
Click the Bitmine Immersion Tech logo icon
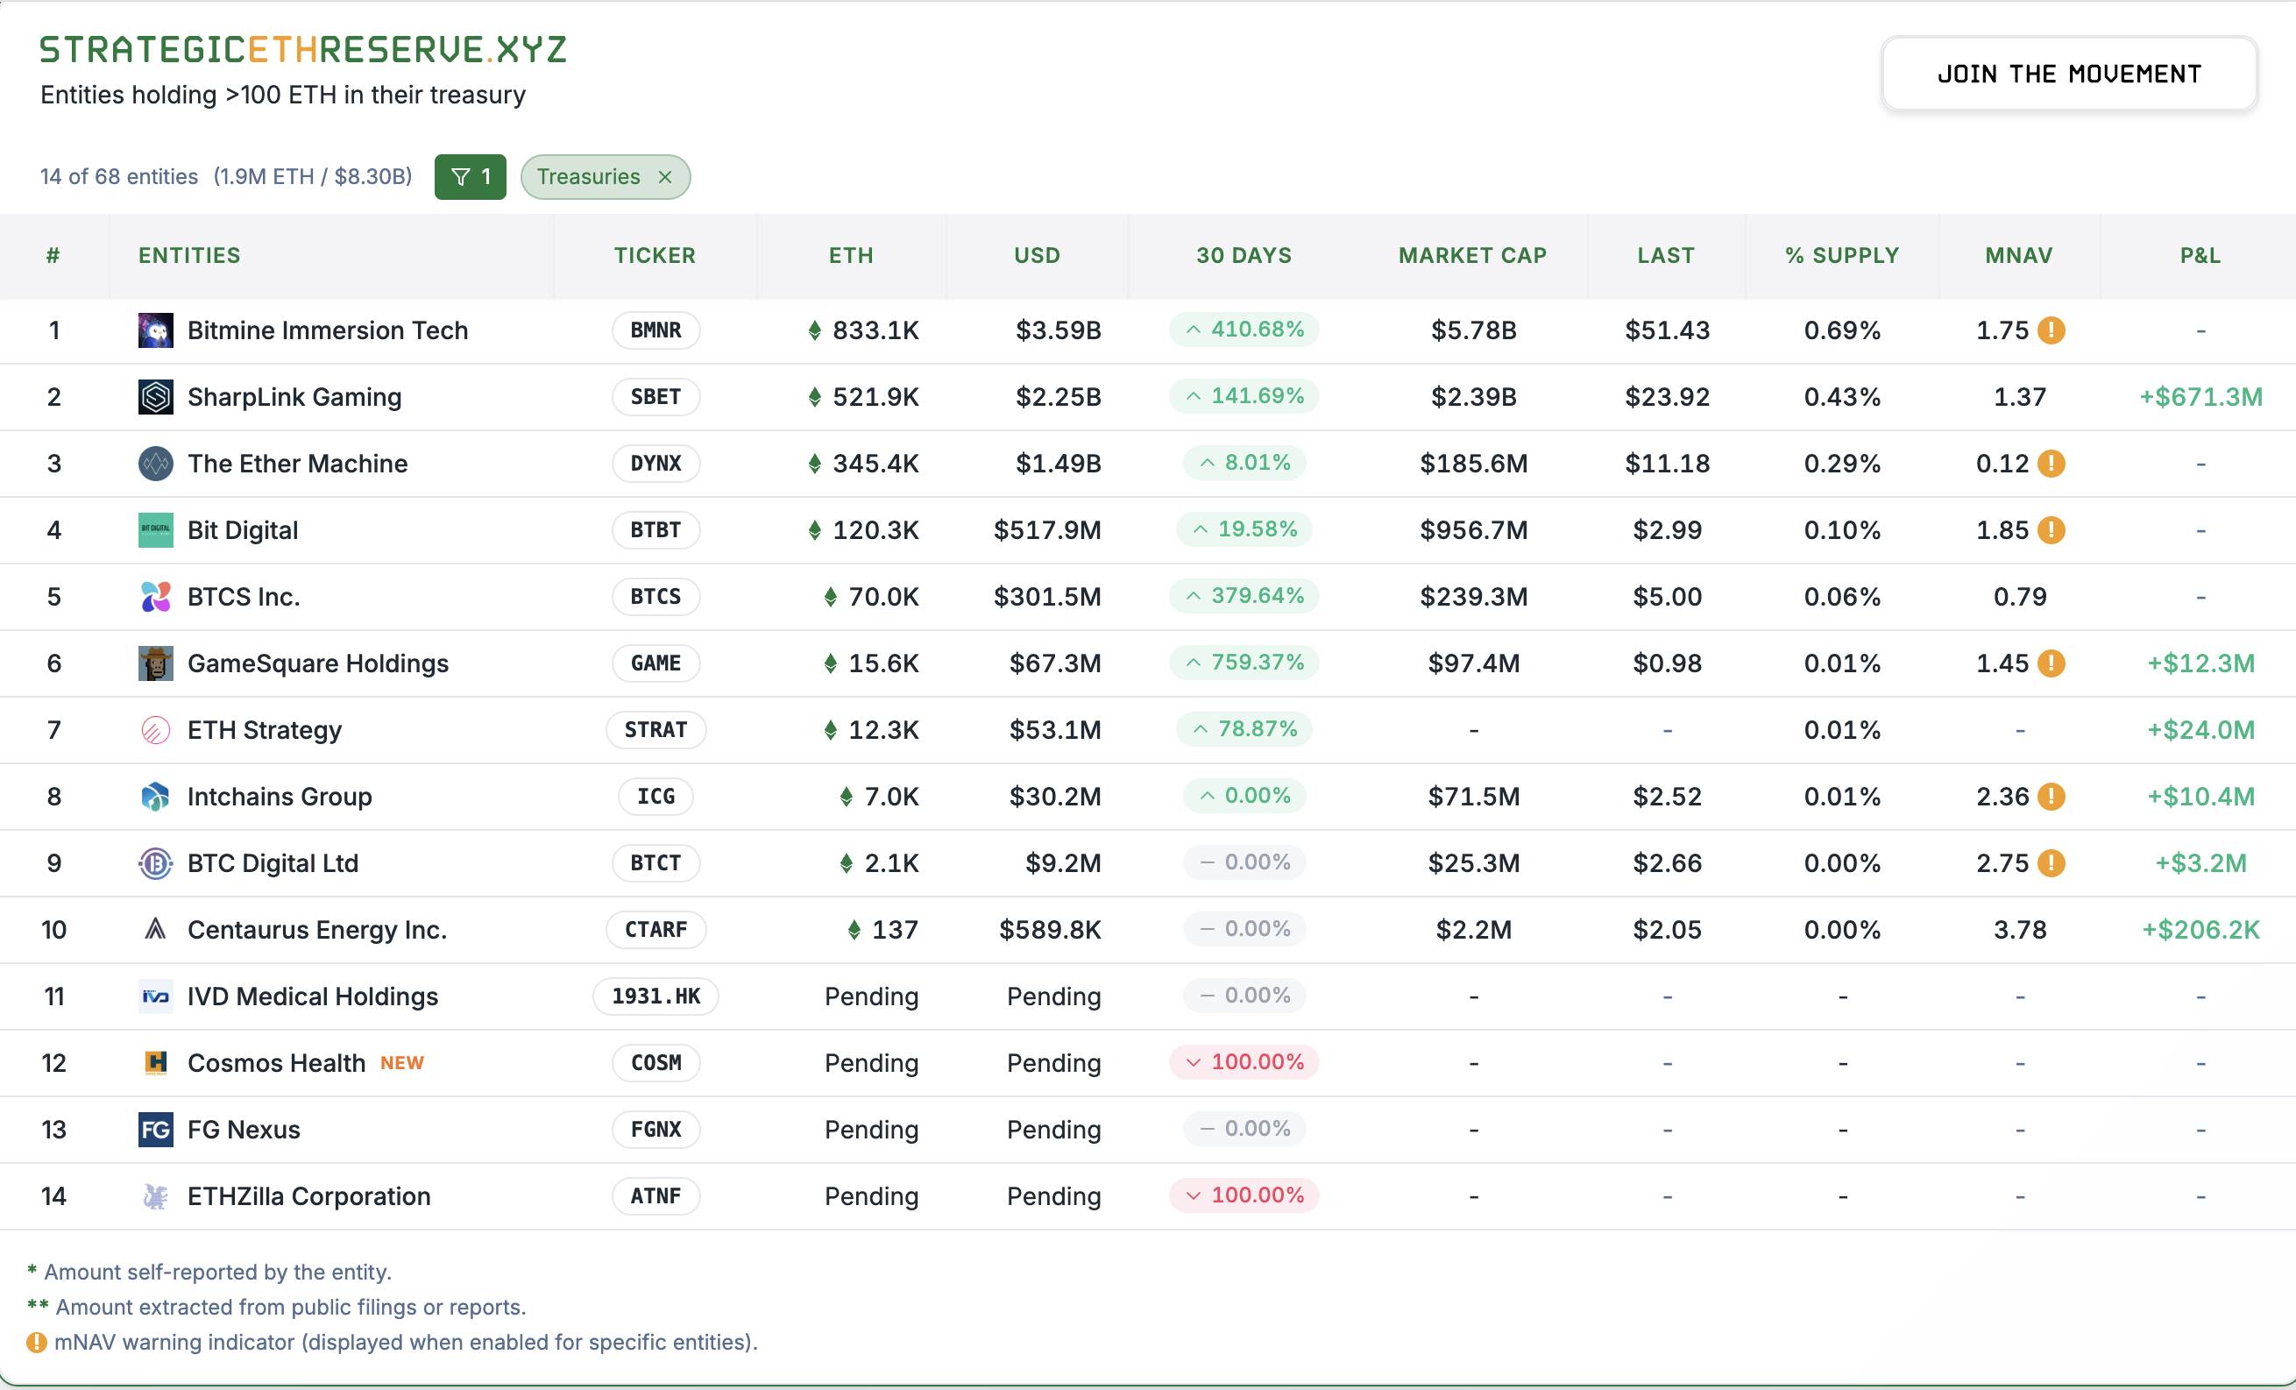(x=156, y=330)
